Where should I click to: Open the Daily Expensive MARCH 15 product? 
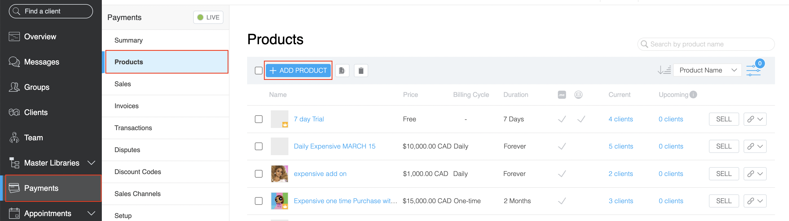[x=334, y=146]
